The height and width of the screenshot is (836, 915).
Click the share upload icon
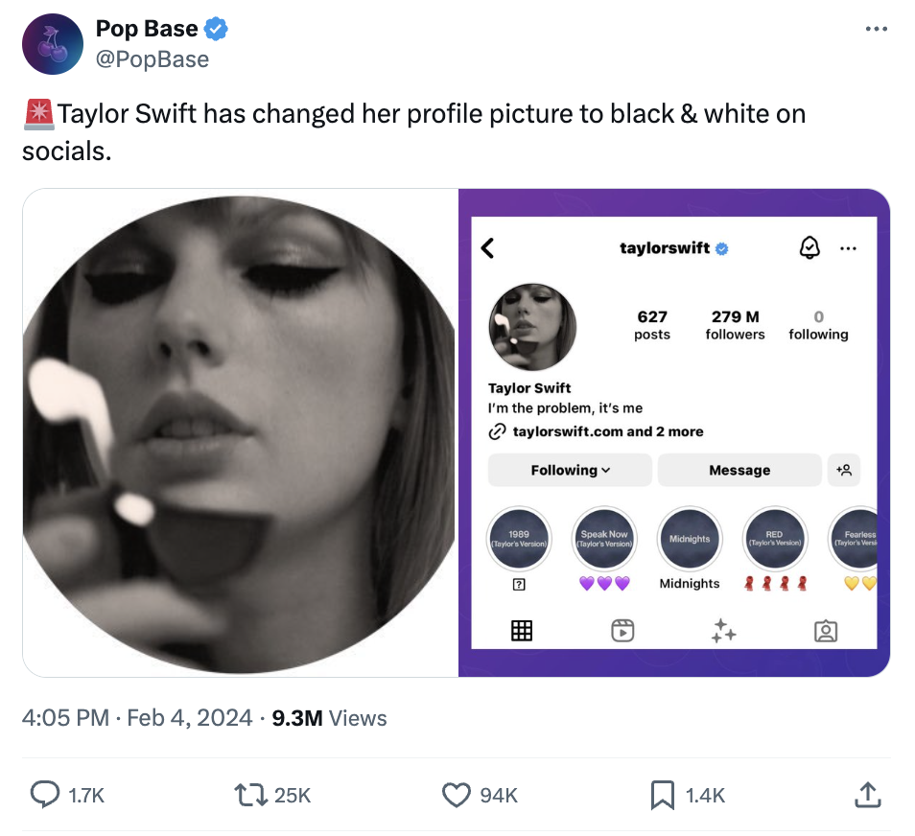pos(866,794)
